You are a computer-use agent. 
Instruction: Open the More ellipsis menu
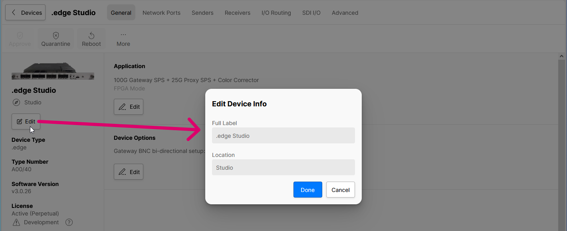(x=123, y=35)
